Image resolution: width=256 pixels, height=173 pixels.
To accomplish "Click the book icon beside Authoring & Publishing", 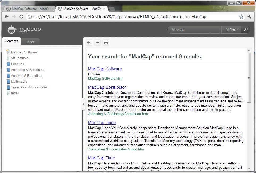I will click(8, 70).
